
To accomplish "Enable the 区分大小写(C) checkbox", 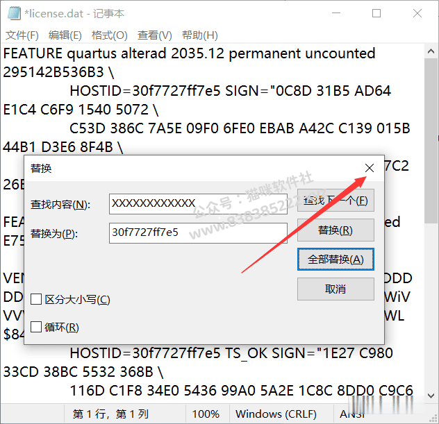I will click(36, 299).
